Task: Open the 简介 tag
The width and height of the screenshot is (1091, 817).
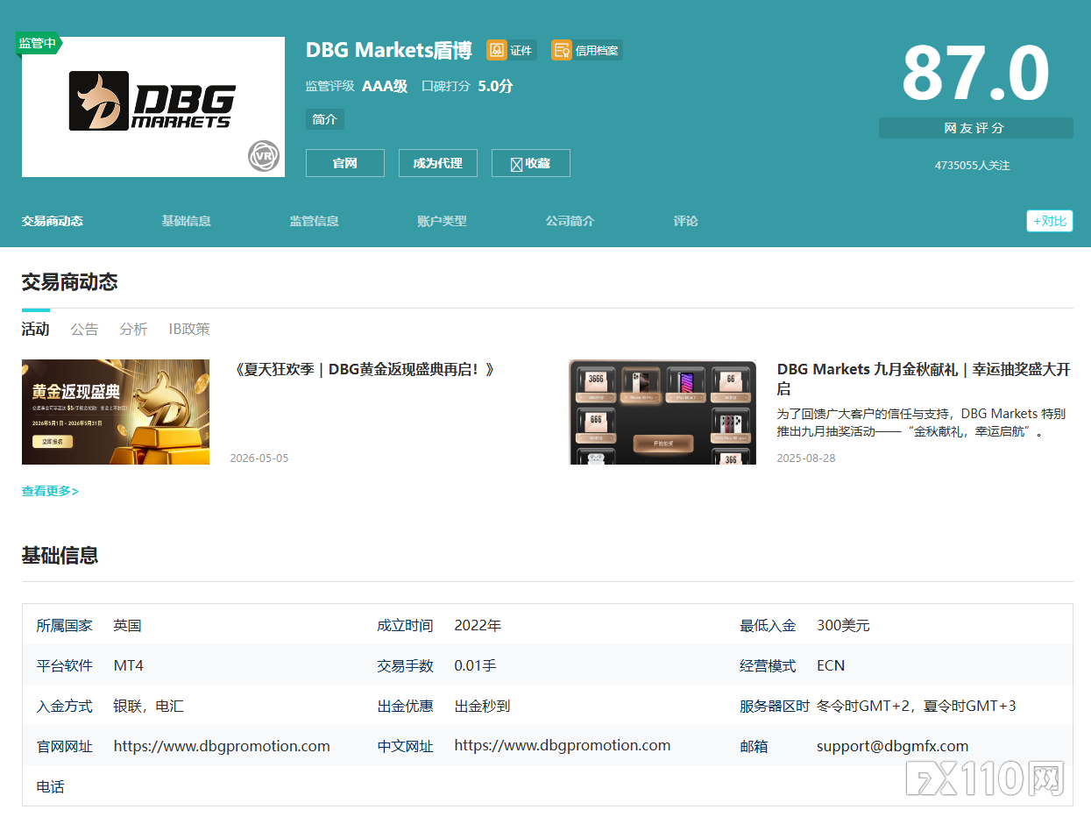Action: 325,119
